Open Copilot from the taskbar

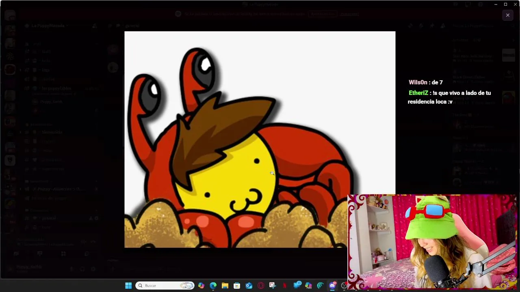[201, 286]
